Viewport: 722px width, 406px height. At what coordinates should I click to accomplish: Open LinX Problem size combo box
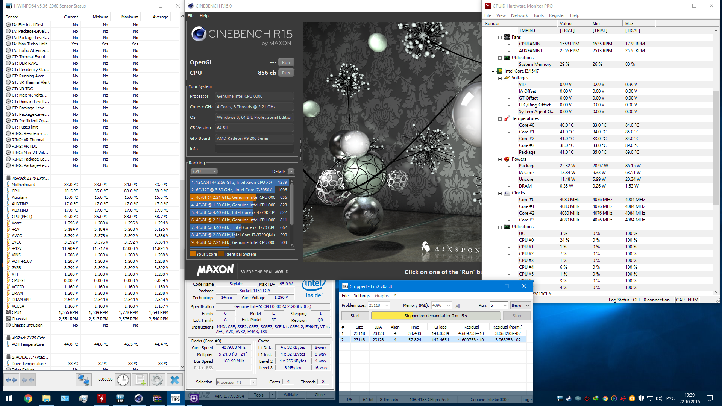(x=379, y=305)
